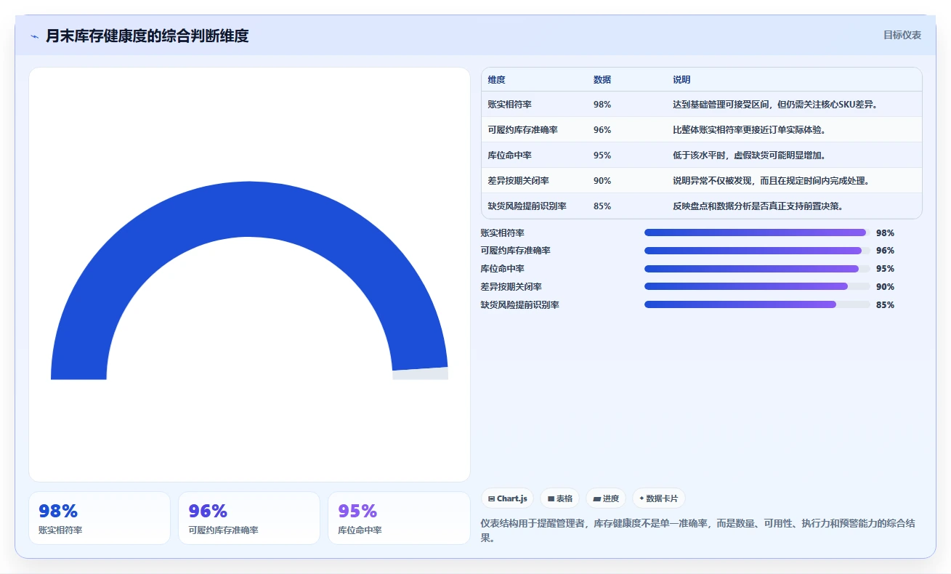951x574 pixels.
Task: Click the pulse icon beside the page title
Action: pos(34,36)
